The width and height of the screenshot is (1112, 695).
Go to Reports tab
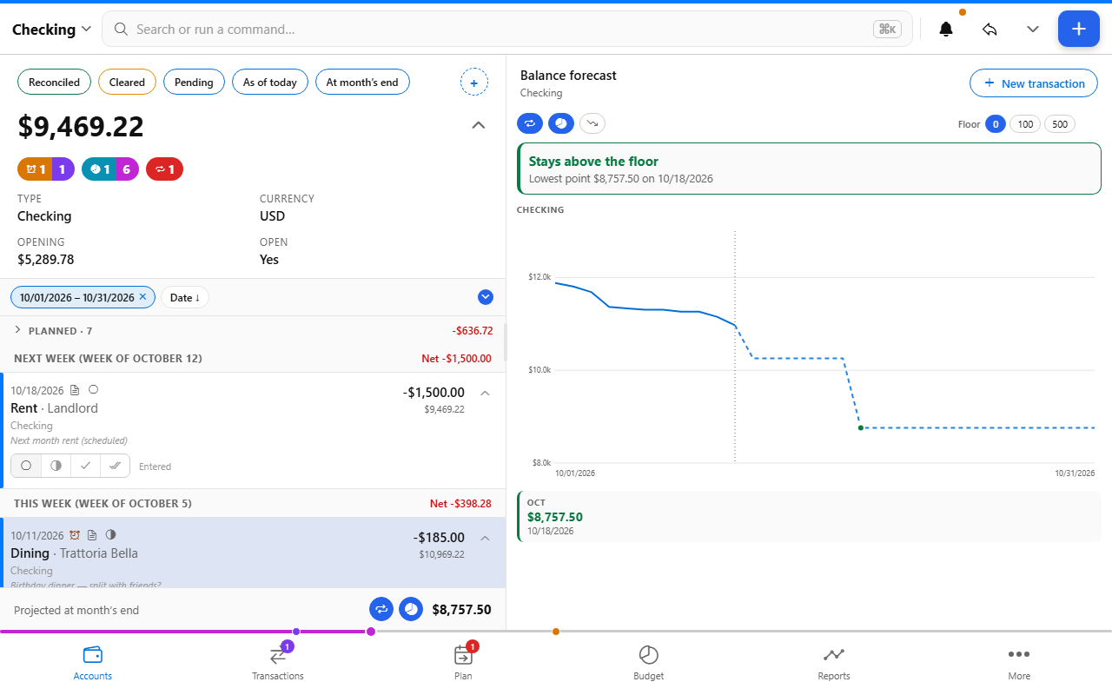pyautogui.click(x=834, y=663)
